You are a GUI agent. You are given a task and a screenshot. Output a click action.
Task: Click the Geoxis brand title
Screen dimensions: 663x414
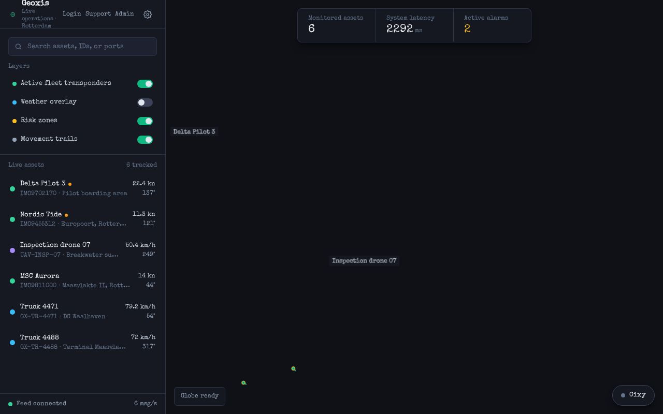[35, 4]
